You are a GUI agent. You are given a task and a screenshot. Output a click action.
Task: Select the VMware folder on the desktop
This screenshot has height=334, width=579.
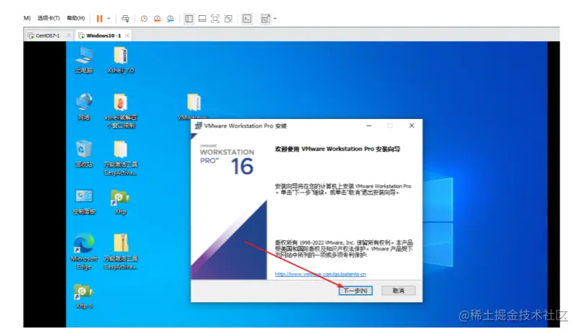pos(193,107)
